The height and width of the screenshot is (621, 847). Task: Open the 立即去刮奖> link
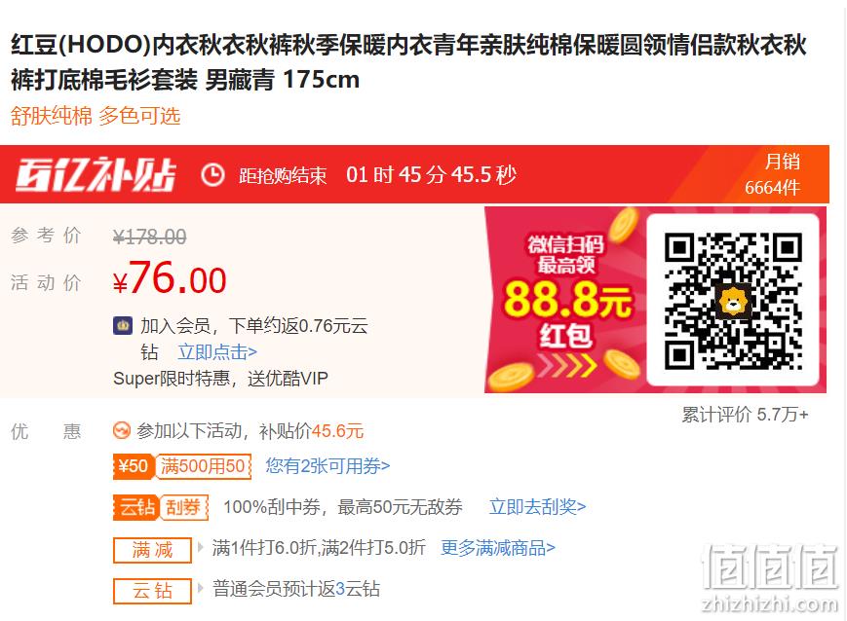click(x=537, y=507)
